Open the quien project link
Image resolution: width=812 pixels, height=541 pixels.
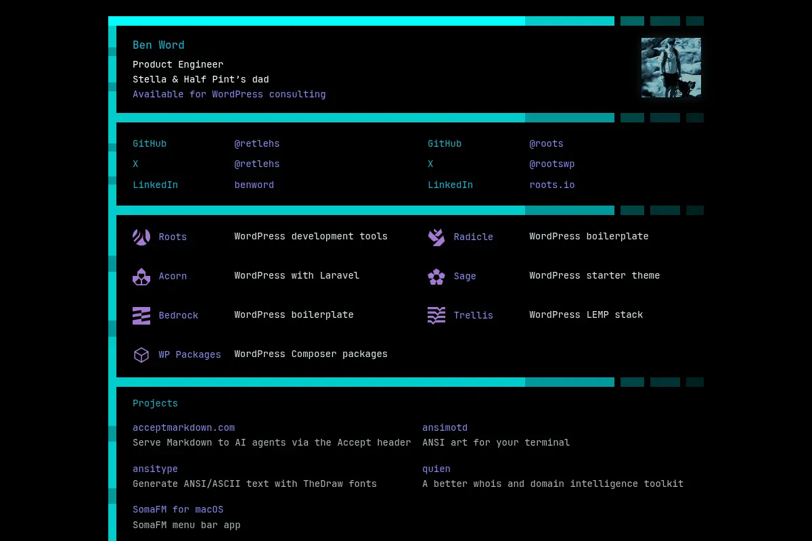click(436, 469)
